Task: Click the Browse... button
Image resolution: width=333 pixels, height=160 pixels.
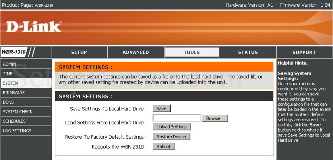Action: coord(215,118)
